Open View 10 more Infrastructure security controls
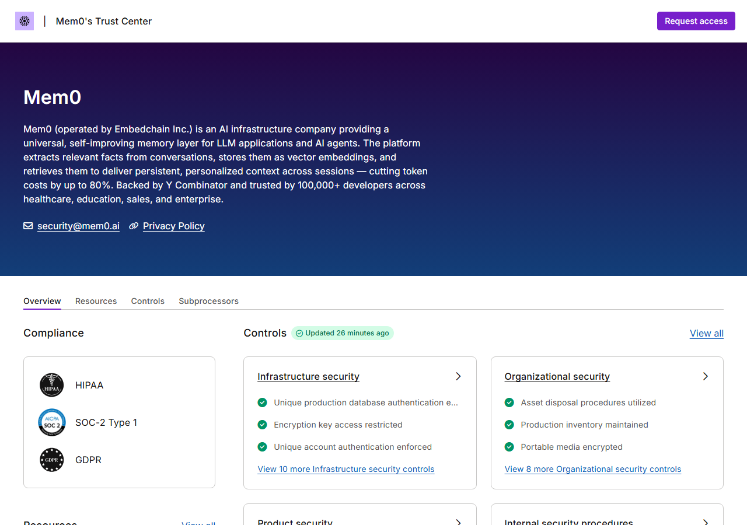Screen dimensions: 747x525 [x=346, y=469]
